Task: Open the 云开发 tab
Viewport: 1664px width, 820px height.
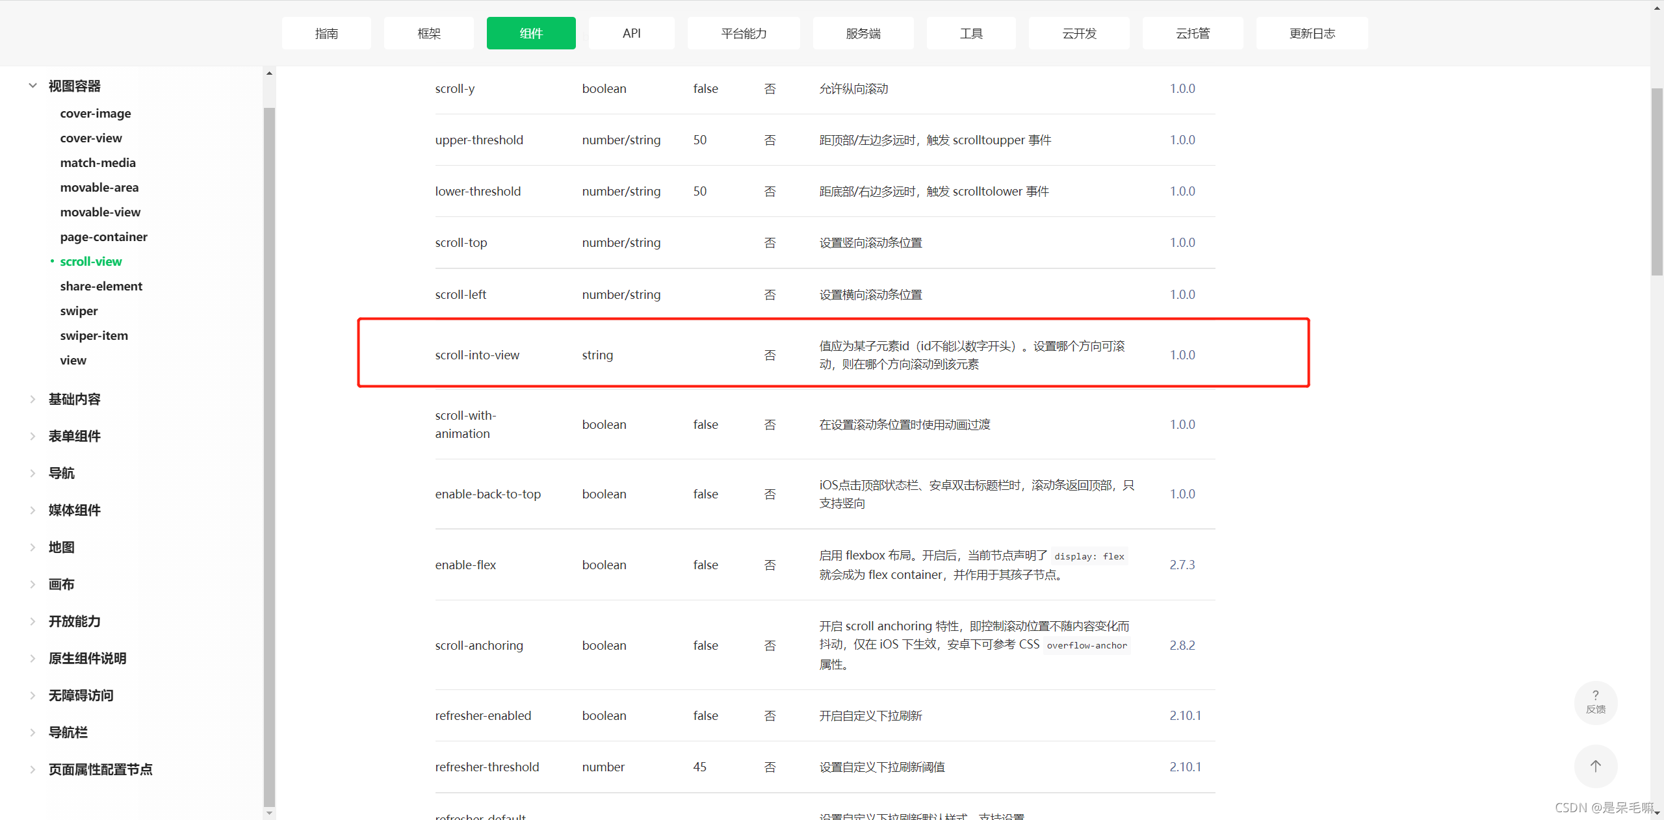Action: [1079, 33]
